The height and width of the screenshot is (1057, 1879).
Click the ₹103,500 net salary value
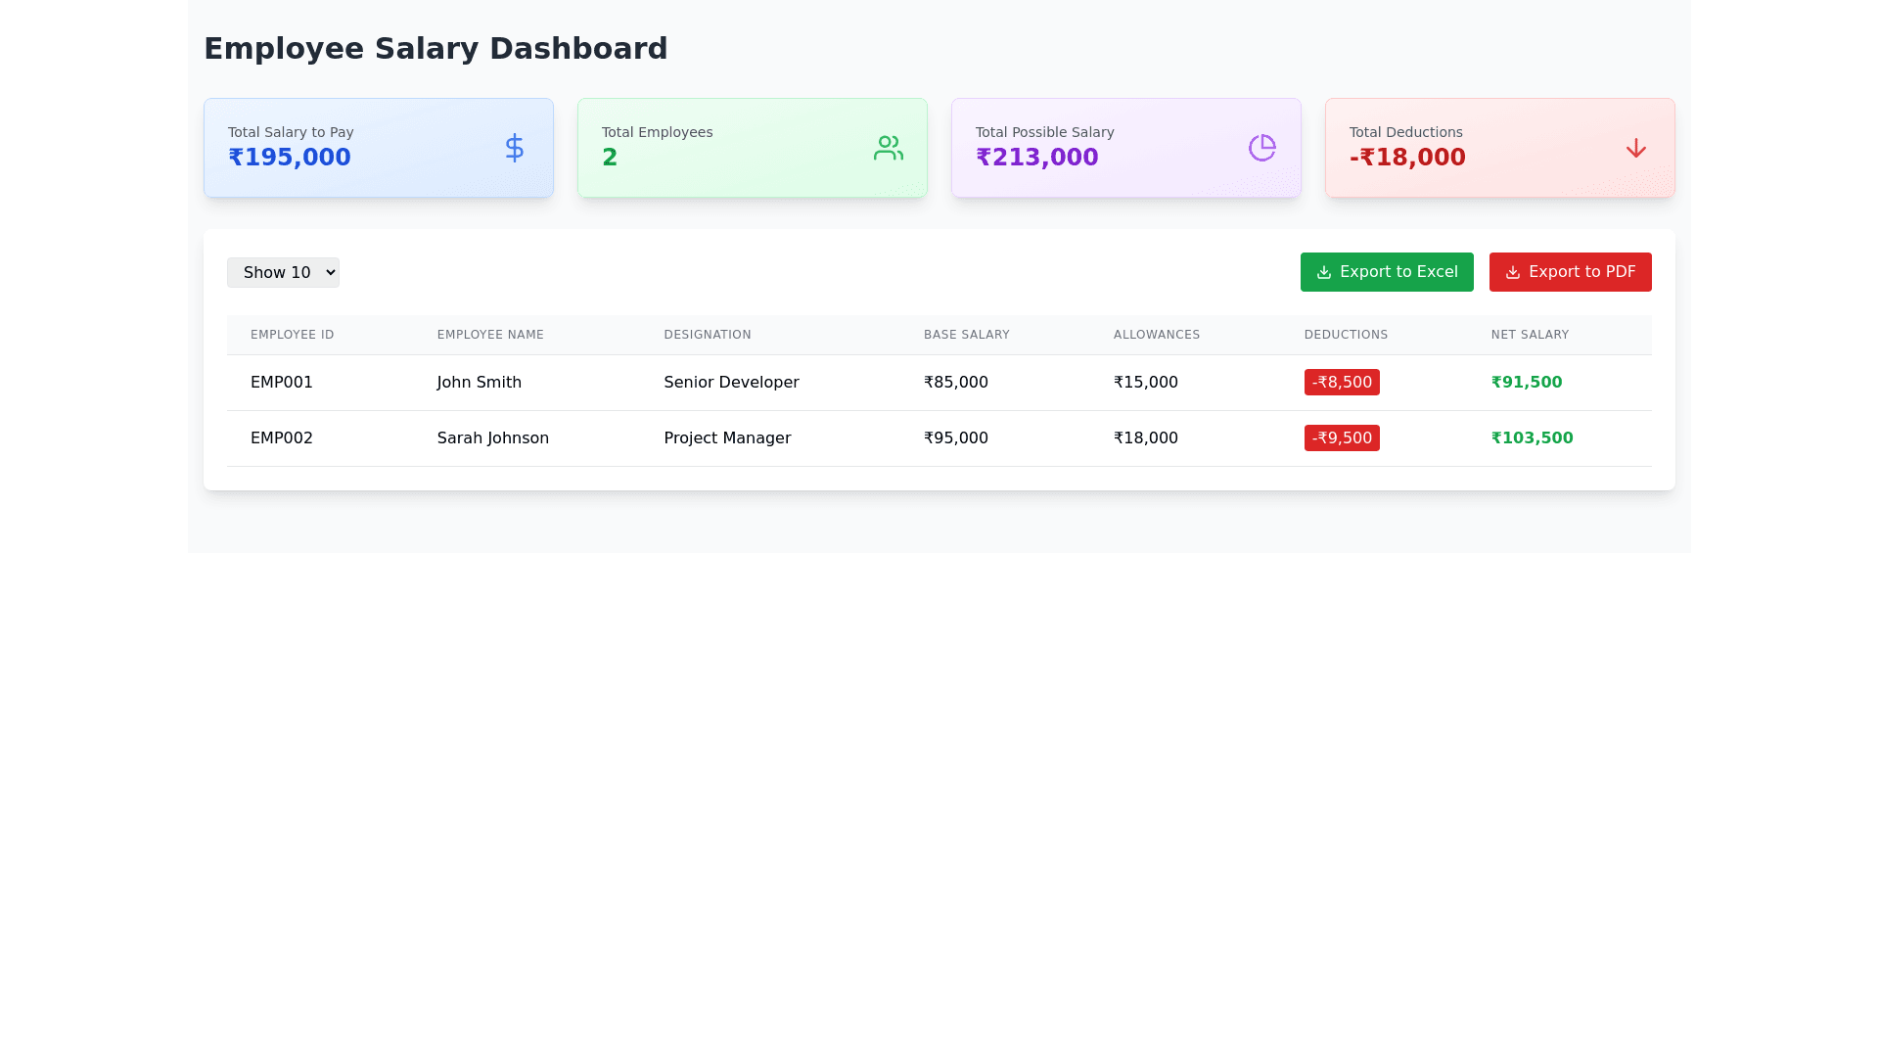point(1532,438)
